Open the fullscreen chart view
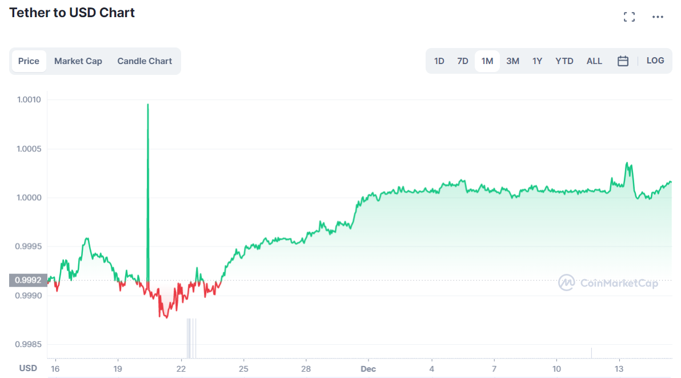This screenshot has width=681, height=378. [x=629, y=17]
